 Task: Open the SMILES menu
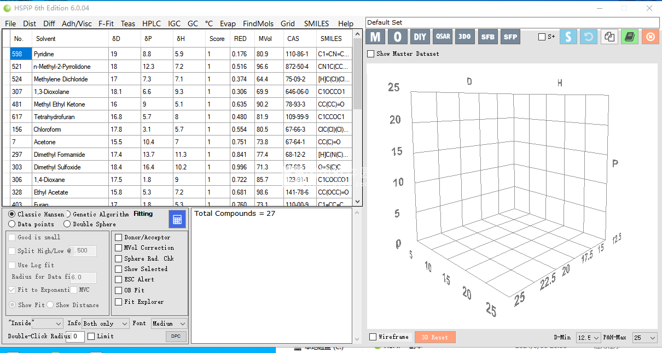(317, 23)
